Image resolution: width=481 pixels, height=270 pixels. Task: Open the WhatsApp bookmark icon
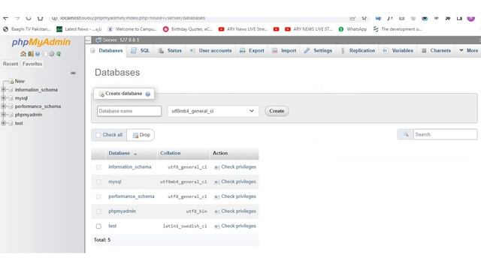(340, 29)
